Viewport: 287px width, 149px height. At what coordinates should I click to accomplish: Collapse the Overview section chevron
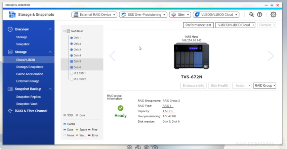click(x=50, y=29)
